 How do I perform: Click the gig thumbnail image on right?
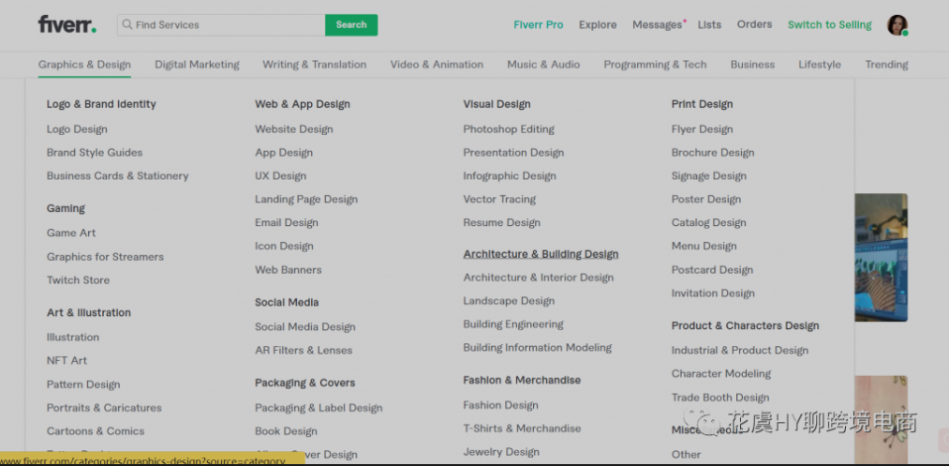pos(881,257)
